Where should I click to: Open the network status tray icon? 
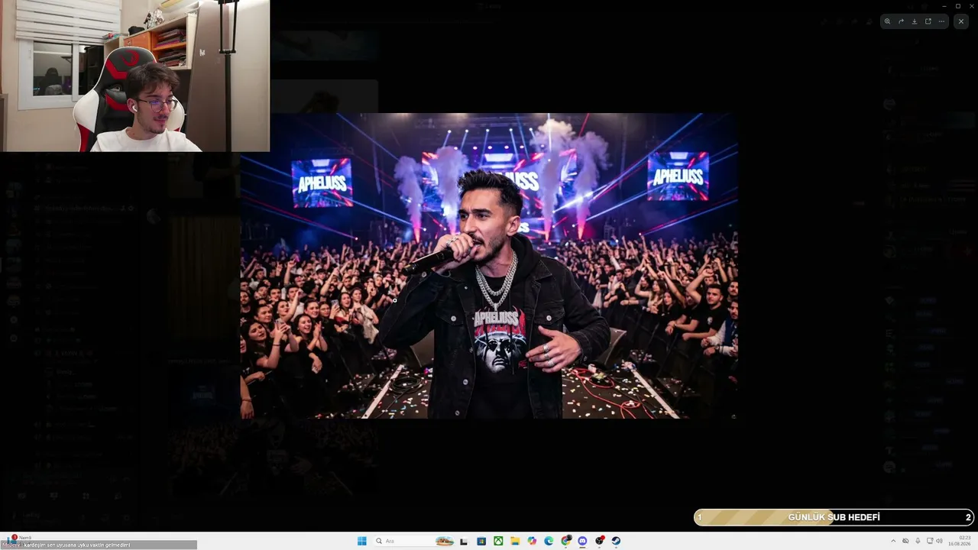click(x=930, y=541)
